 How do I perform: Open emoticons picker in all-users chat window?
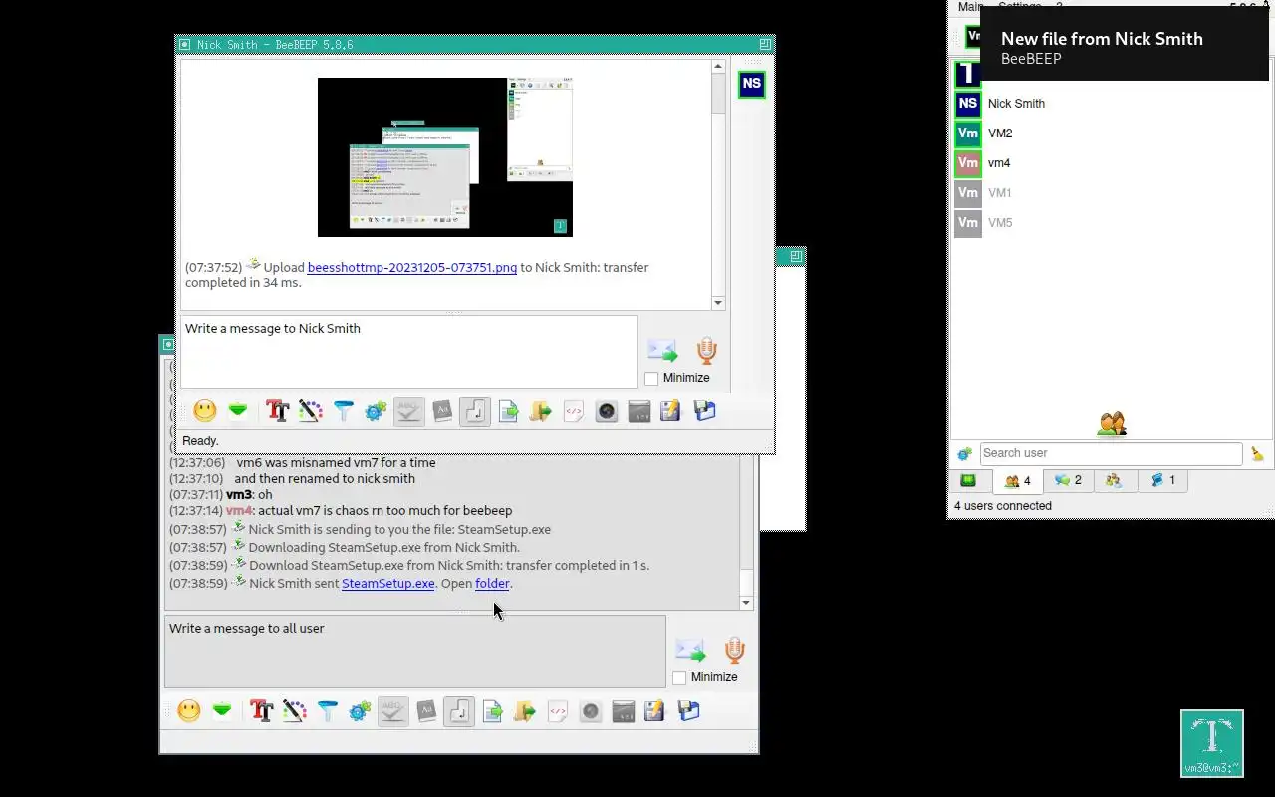pos(189,710)
